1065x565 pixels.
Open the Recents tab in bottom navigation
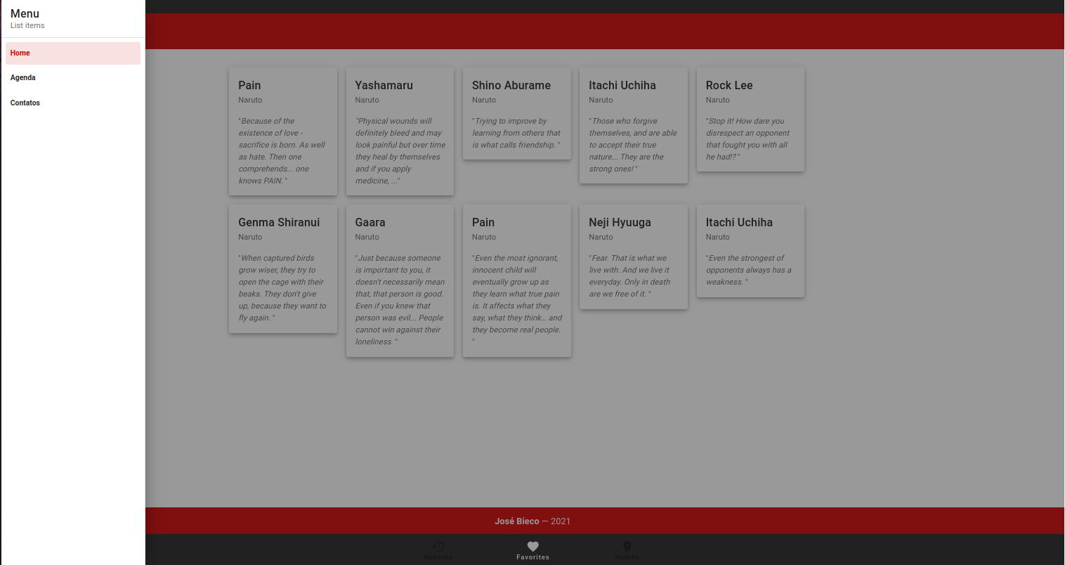tap(438, 550)
